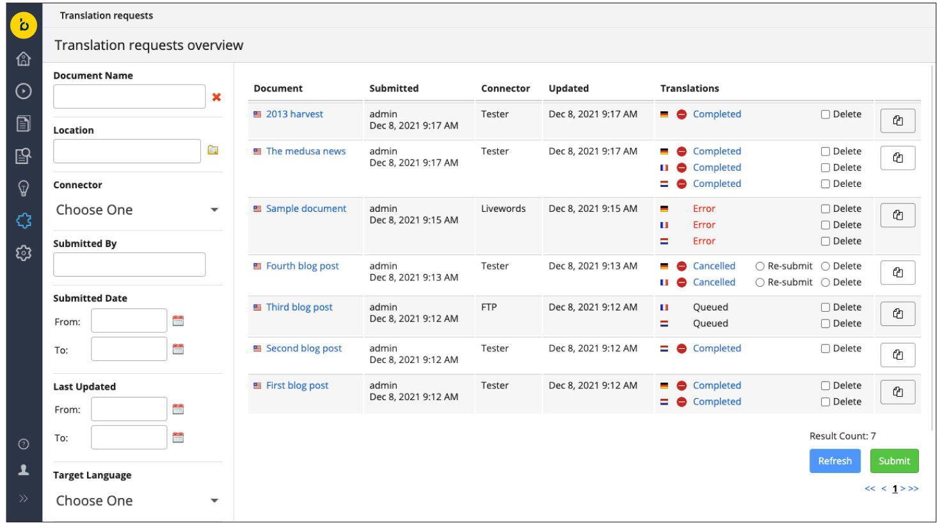
Task: Click the lightbulb icon in sidebar
Action: coord(24,188)
